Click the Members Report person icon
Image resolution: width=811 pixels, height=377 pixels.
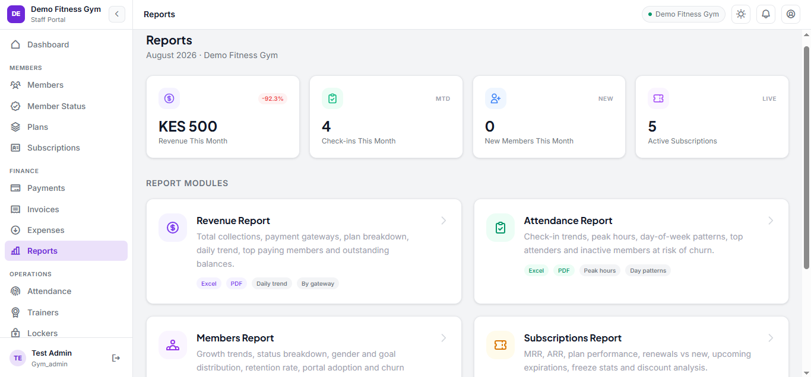click(x=173, y=345)
